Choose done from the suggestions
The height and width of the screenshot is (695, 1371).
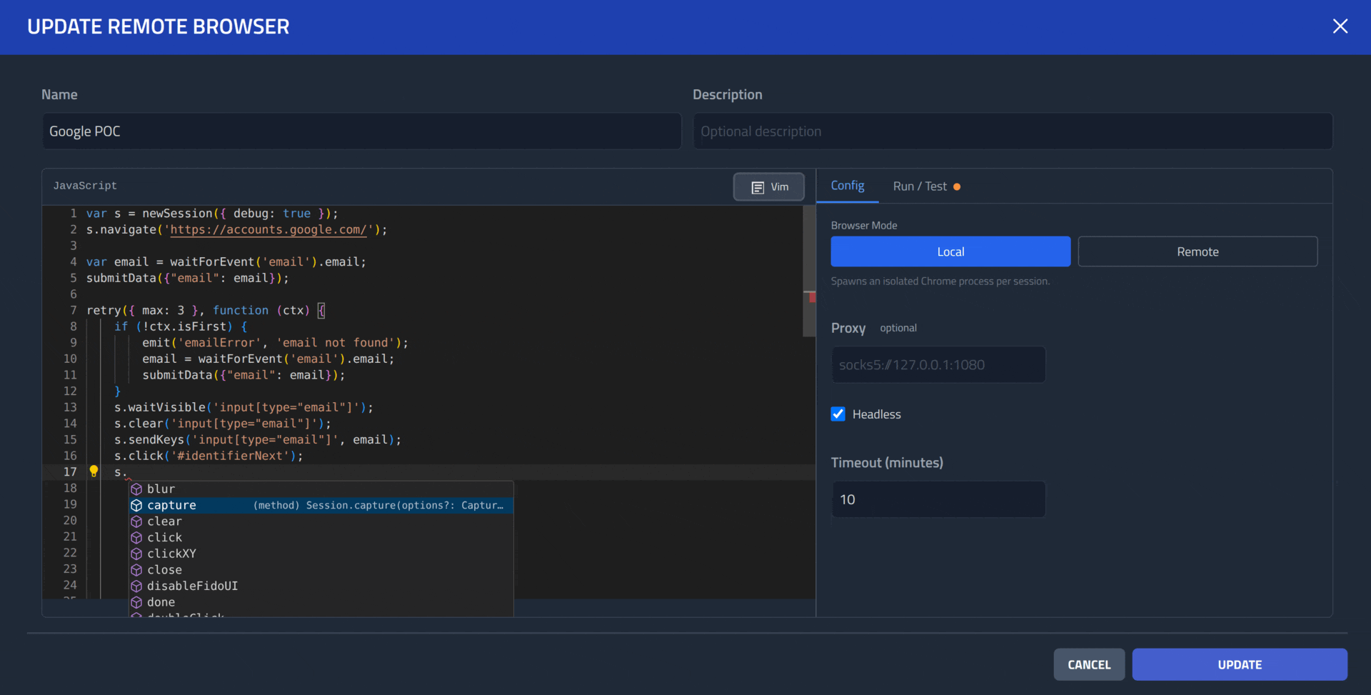(321, 602)
